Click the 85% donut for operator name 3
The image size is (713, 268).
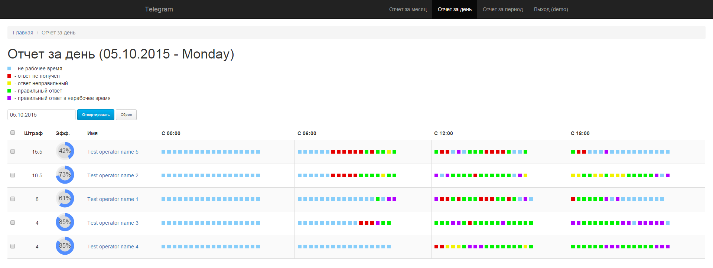[x=65, y=222]
